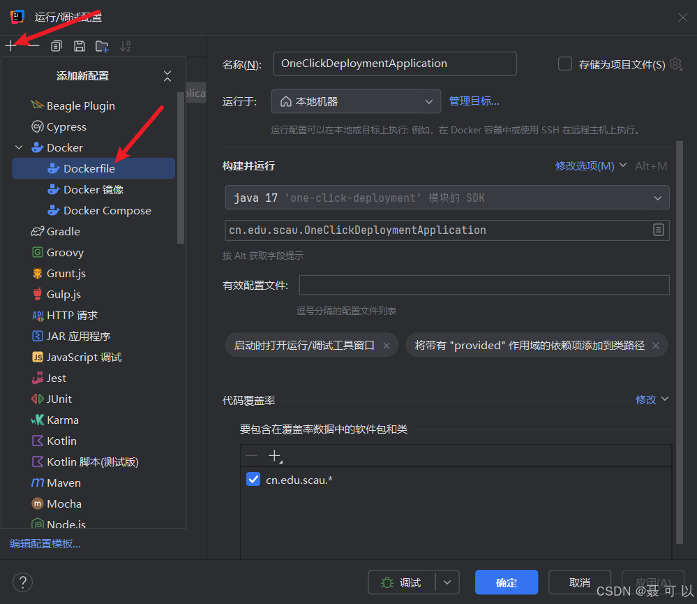697x604 pixels.
Task: Open the help question mark icon
Action: point(22,582)
